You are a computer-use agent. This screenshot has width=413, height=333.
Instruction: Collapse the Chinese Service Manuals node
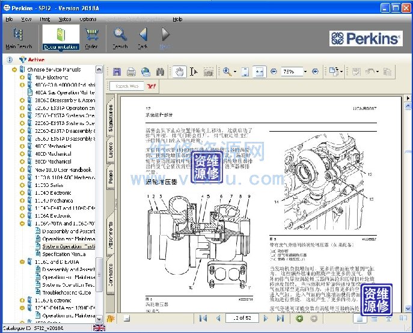(x=14, y=70)
